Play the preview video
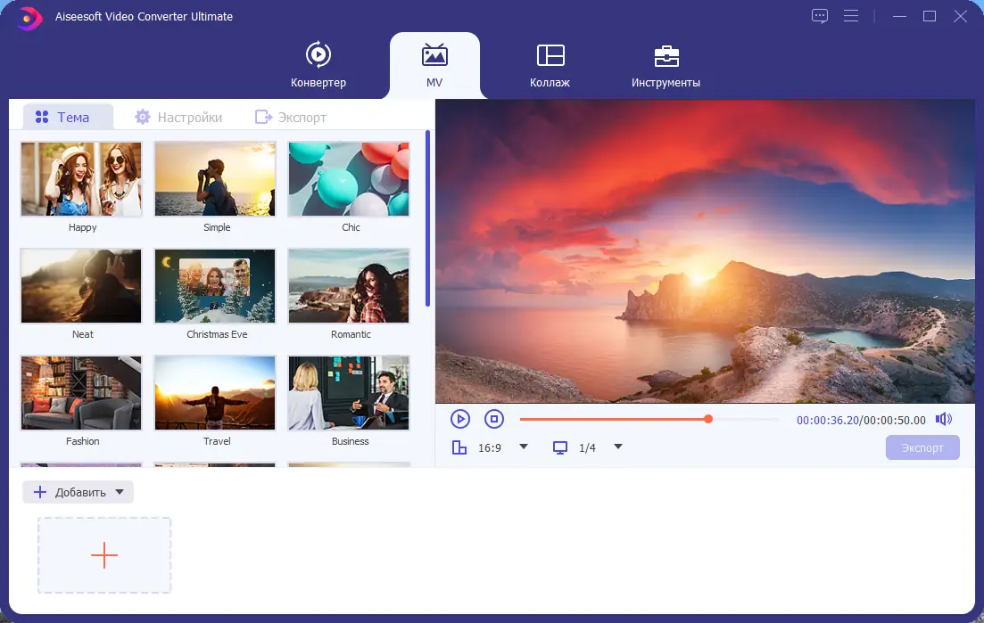This screenshot has height=623, width=984. [460, 419]
